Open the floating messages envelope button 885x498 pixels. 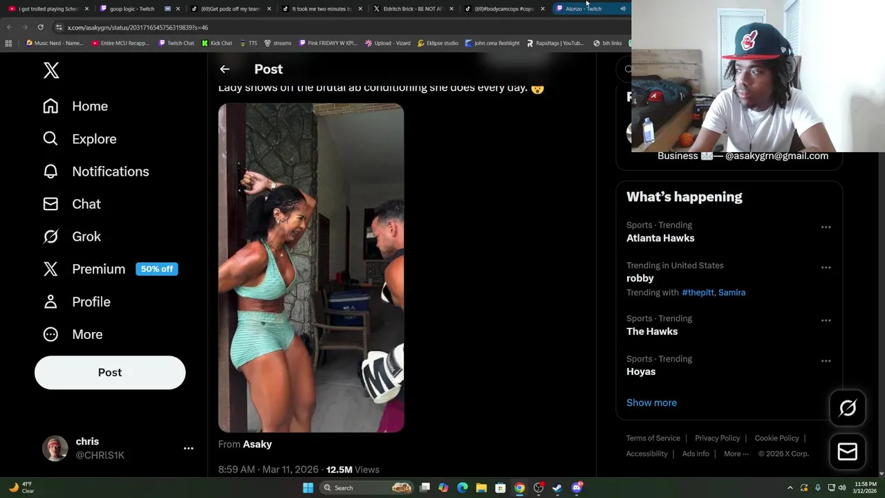(x=848, y=452)
